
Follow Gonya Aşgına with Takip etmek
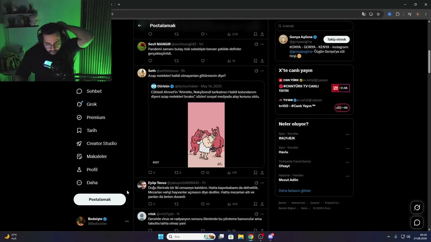(x=337, y=39)
